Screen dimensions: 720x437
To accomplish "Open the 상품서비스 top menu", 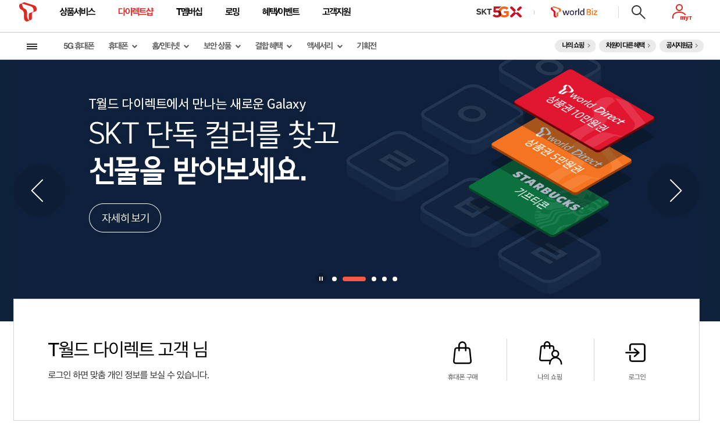I will click(77, 12).
